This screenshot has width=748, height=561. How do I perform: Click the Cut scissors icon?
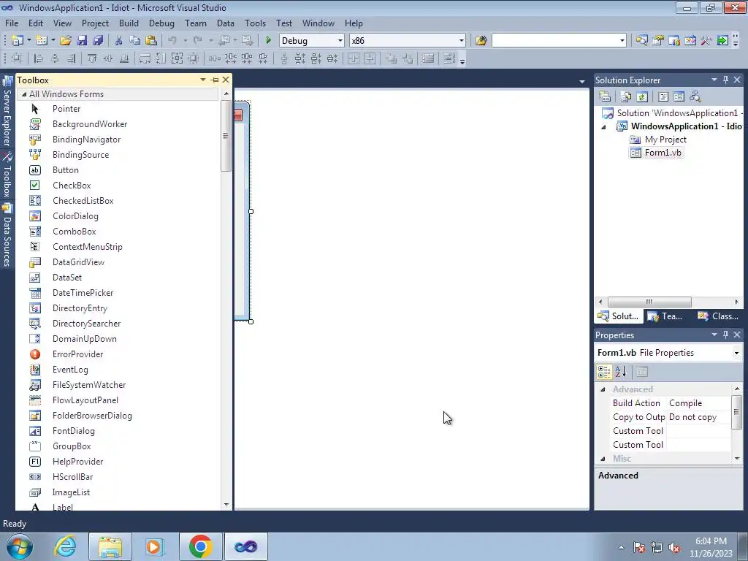point(119,41)
